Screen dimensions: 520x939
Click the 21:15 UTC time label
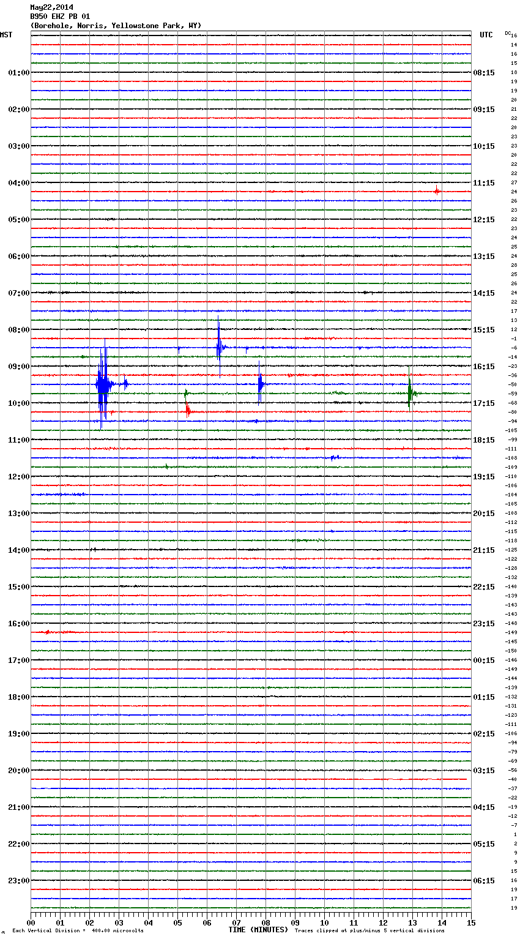pos(484,550)
